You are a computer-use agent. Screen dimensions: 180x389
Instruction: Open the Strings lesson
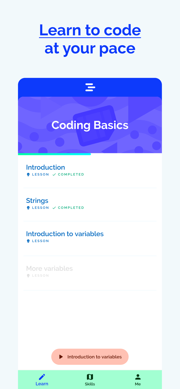37,200
